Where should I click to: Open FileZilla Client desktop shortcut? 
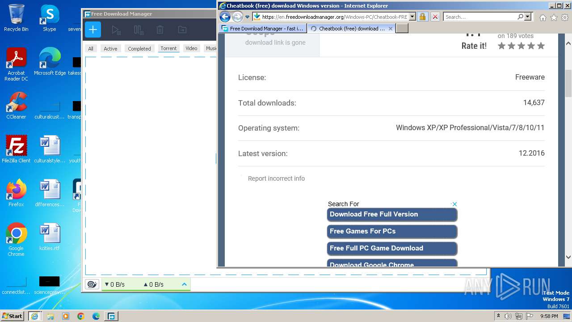[16, 149]
